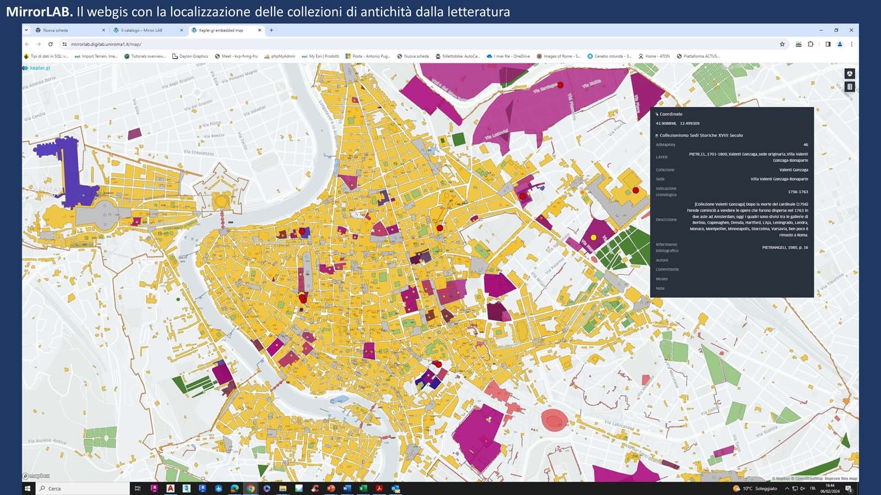Toggle the 3D map view button
The width and height of the screenshot is (881, 495).
pos(850,74)
